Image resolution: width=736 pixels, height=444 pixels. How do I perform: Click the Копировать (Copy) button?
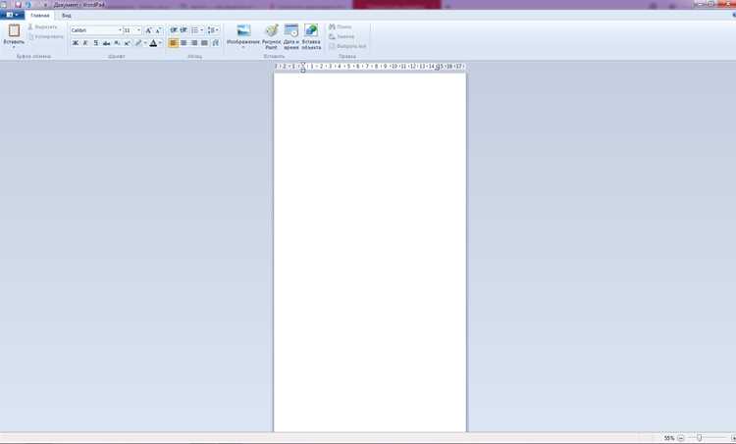click(x=45, y=36)
